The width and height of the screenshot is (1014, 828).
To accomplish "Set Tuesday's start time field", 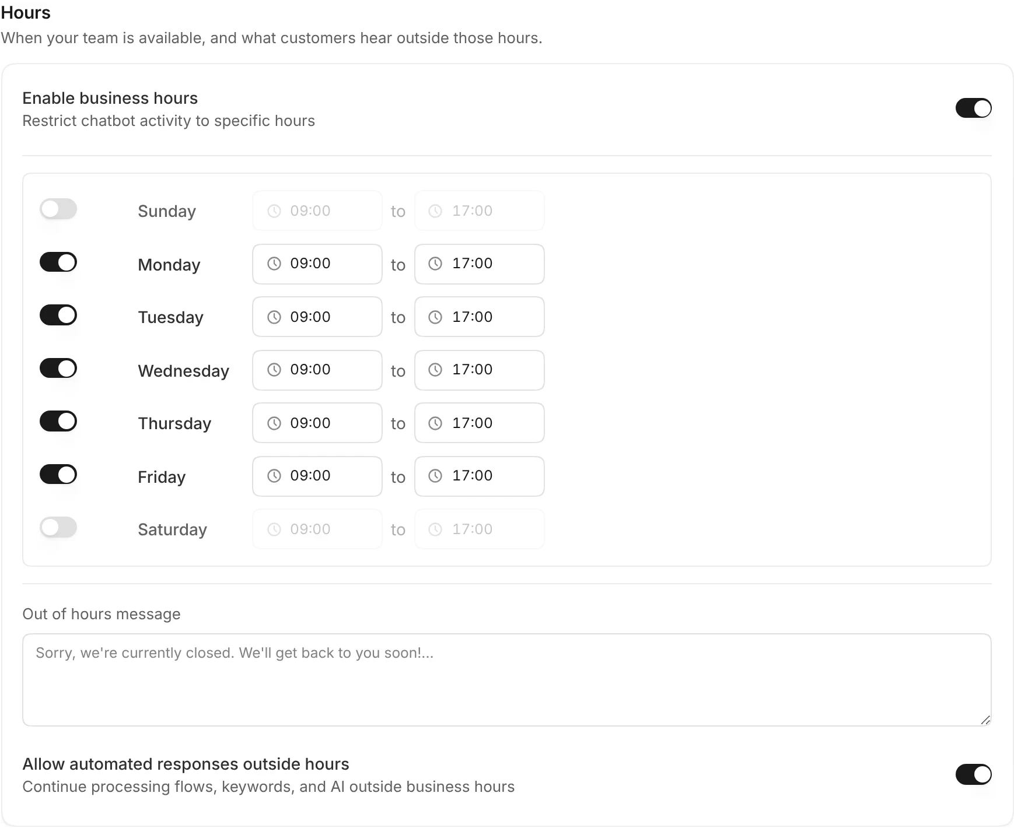I will tap(317, 317).
